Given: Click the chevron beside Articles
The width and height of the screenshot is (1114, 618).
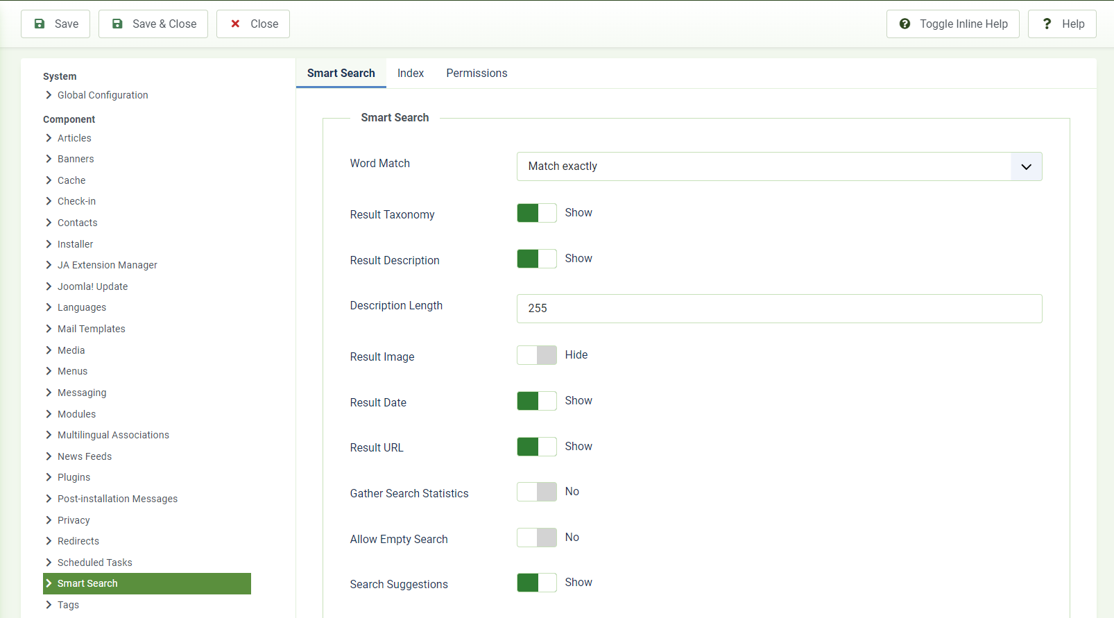Looking at the screenshot, I should tap(49, 138).
